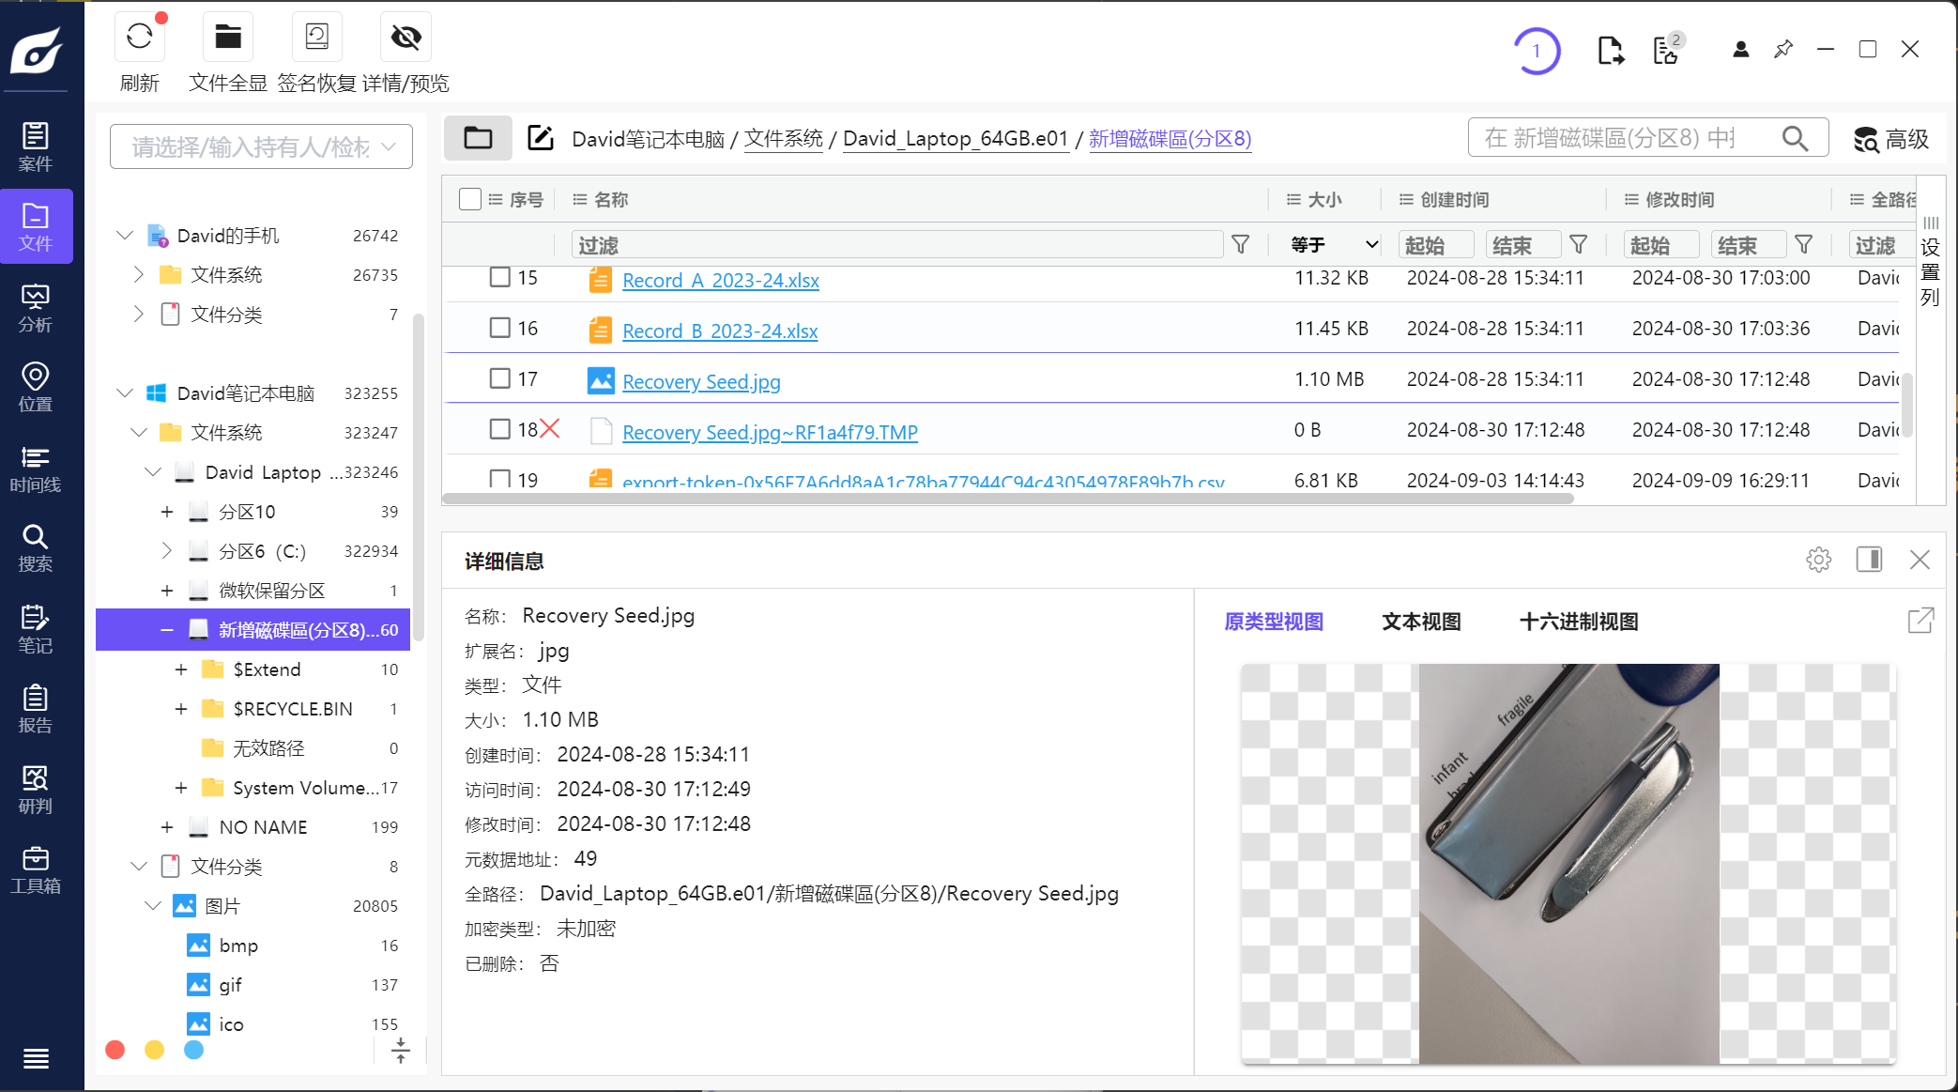This screenshot has width=1958, height=1092.
Task: Click the pop-out preview icon
Action: 1920,621
